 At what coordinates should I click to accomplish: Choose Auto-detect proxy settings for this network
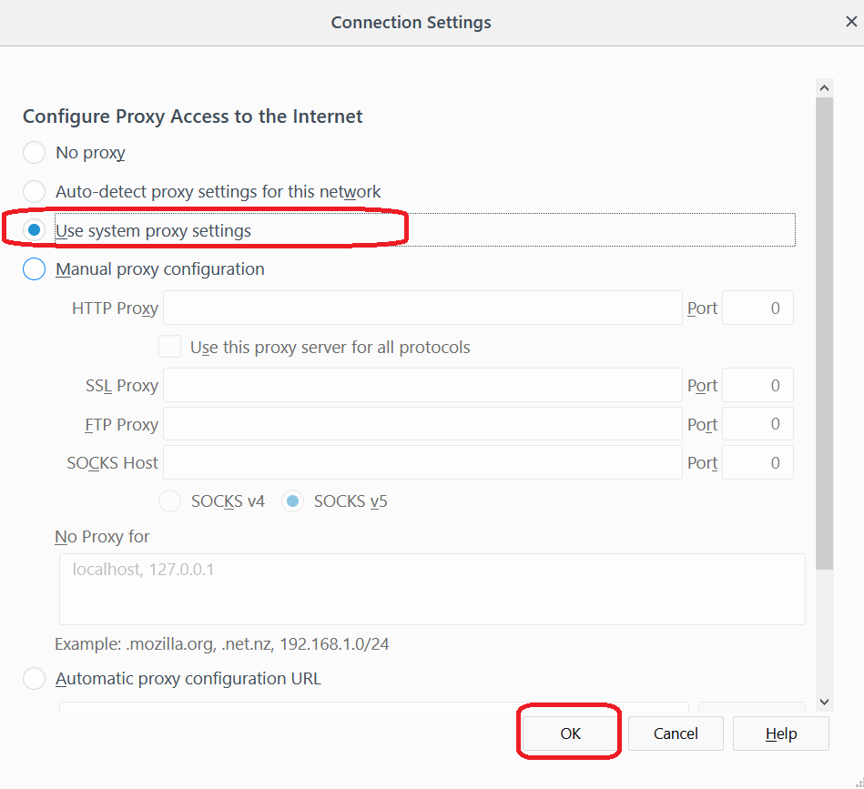[34, 192]
